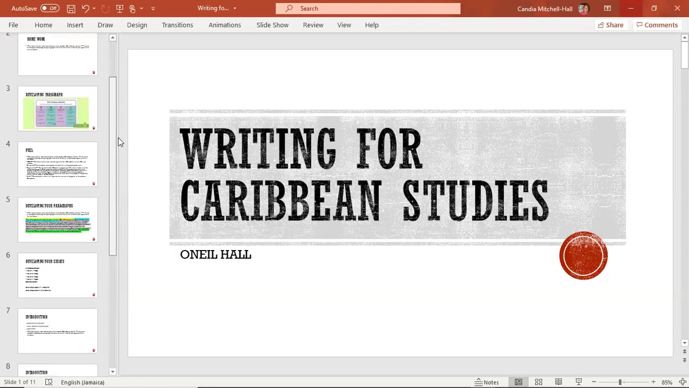Screen dimensions: 689x388
Task: Open the View tab
Action: point(344,25)
